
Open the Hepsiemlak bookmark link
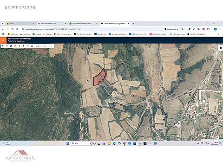click(25, 34)
